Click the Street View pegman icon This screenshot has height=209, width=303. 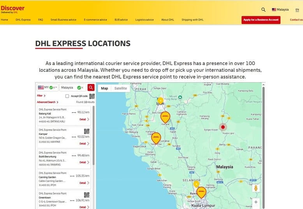[256, 188]
